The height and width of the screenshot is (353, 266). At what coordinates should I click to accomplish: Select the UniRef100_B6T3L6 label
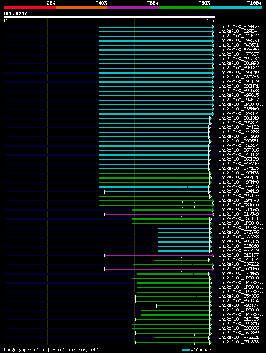pyautogui.click(x=239, y=150)
